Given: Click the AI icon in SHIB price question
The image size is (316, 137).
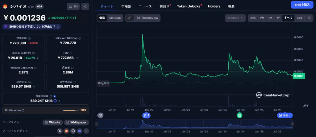Looking at the screenshot, I should (6, 26).
